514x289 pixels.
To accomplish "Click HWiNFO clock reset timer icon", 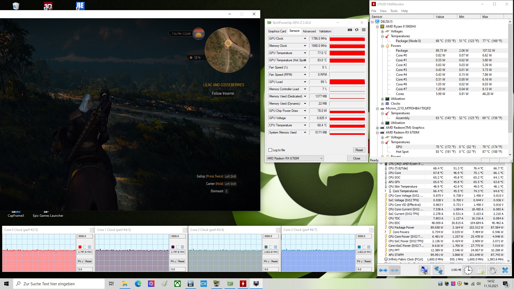I will click(x=468, y=270).
